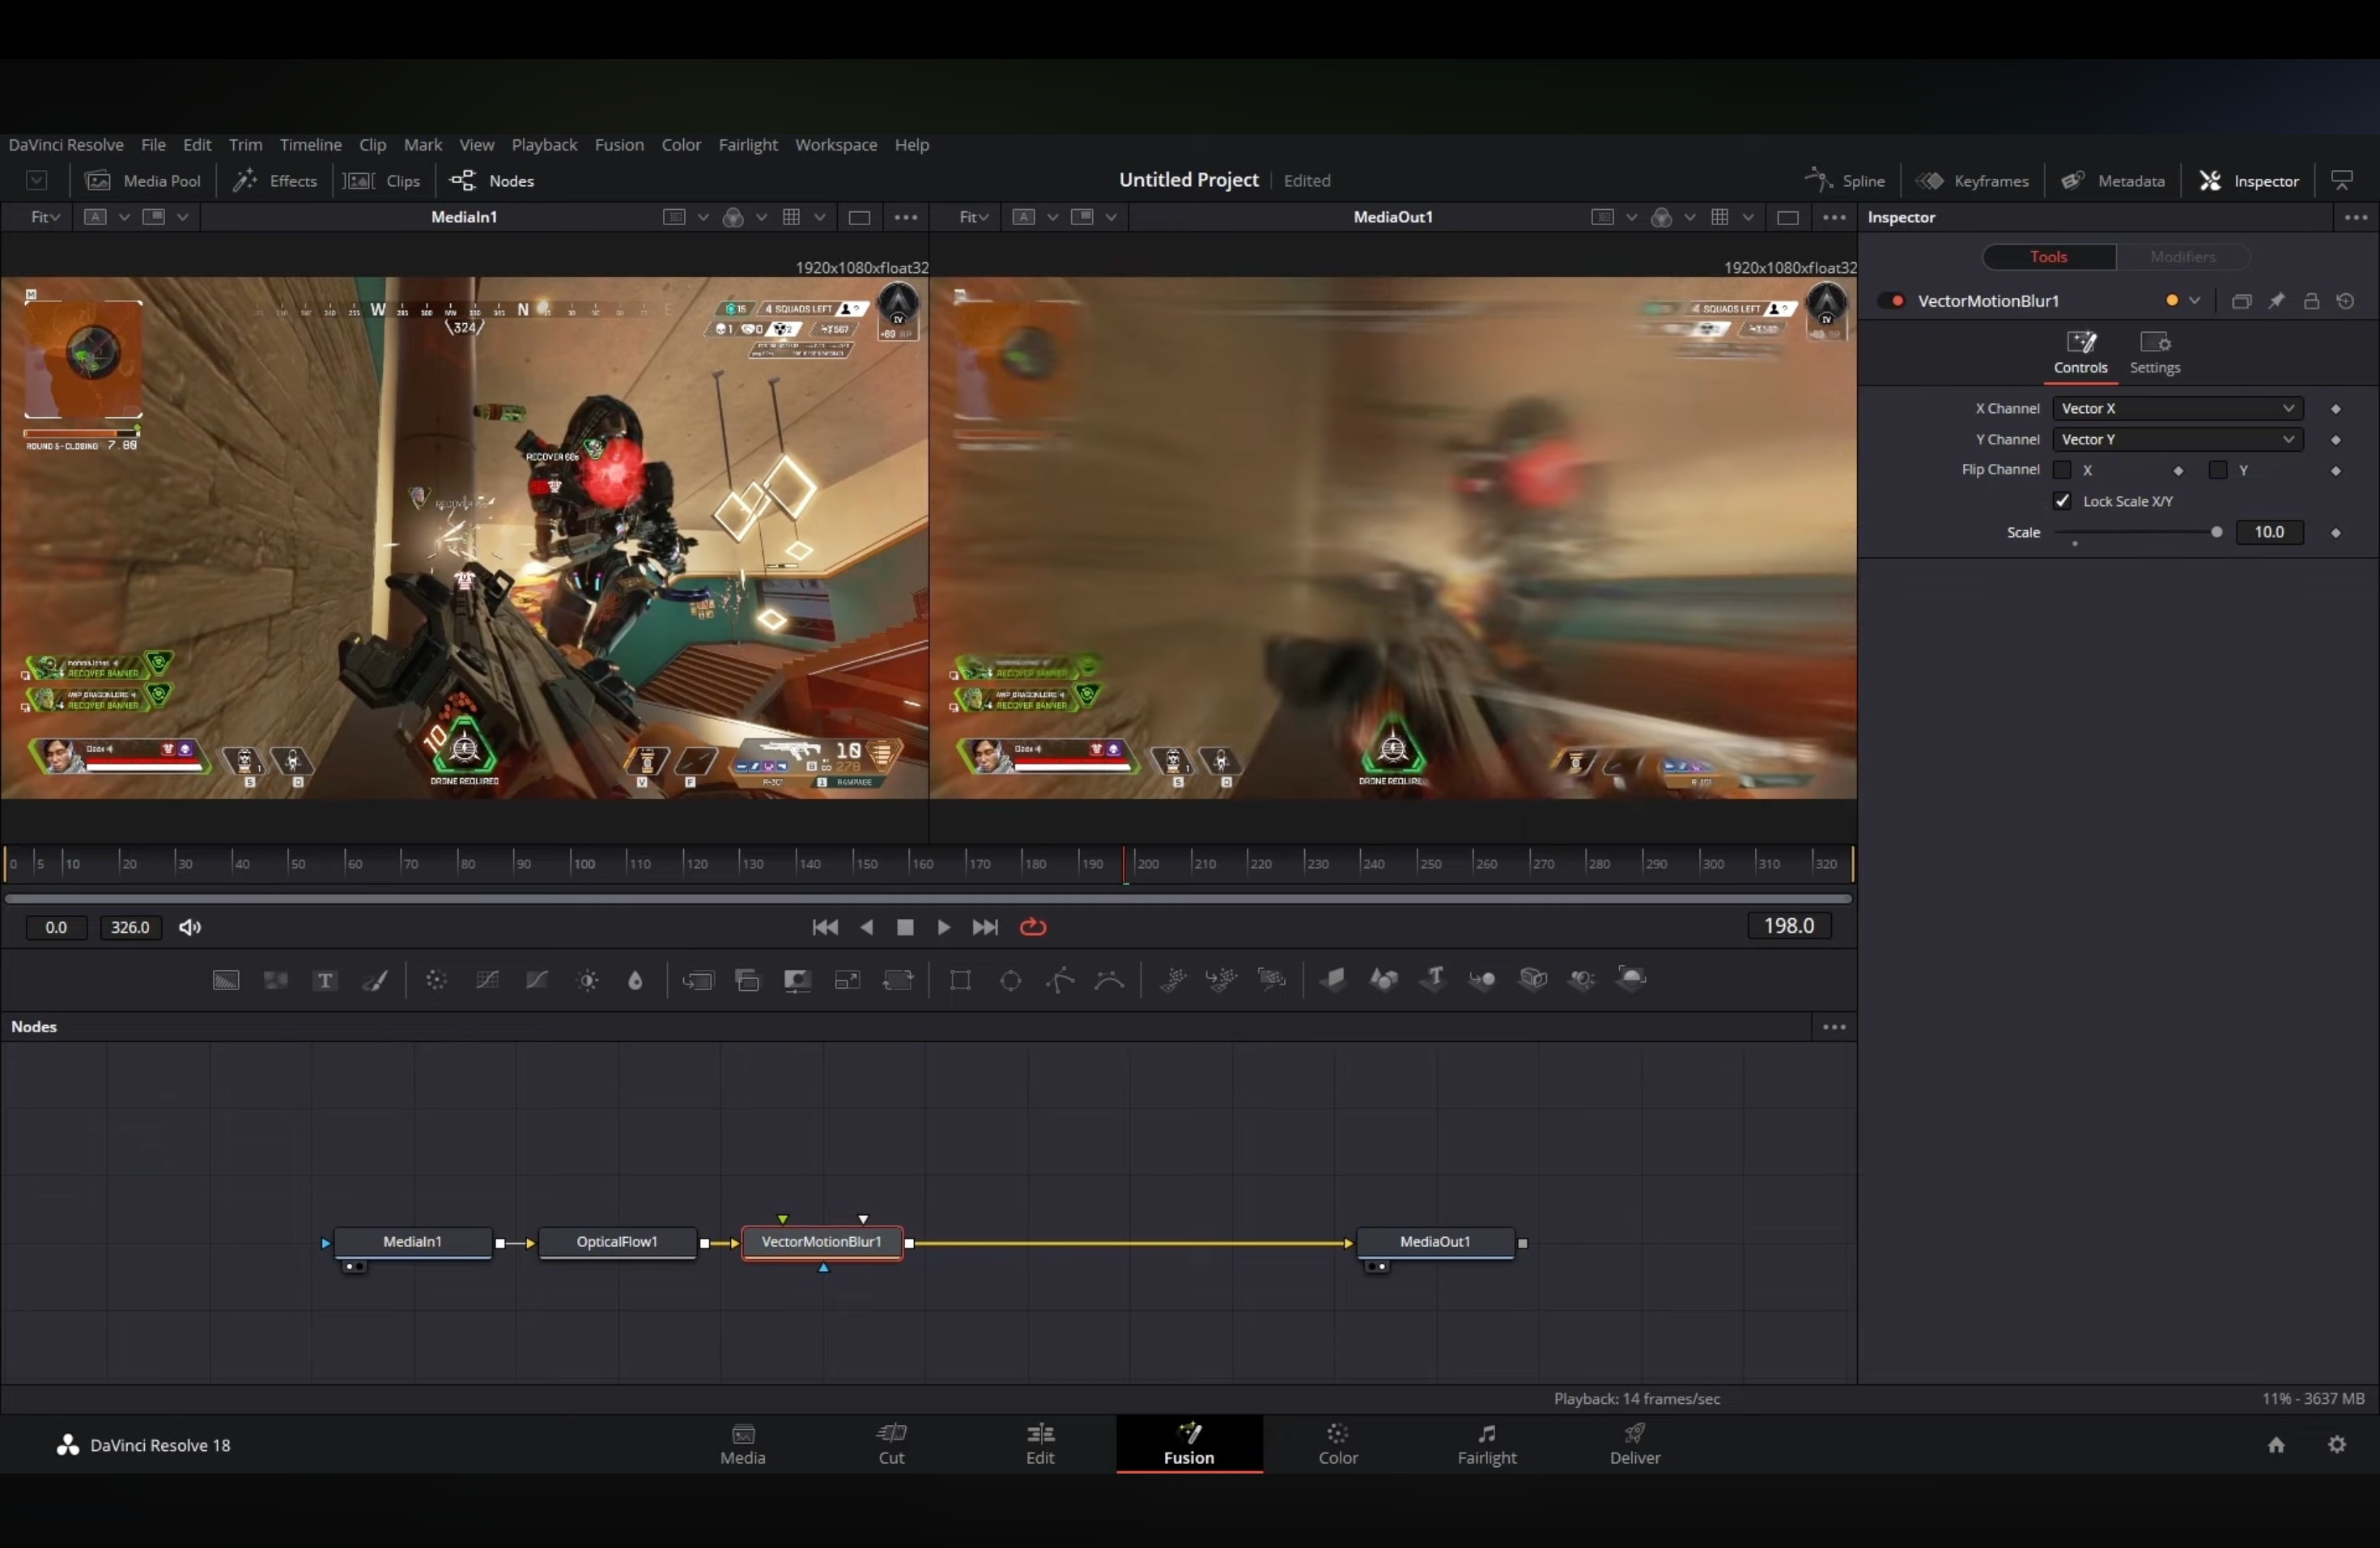Open the X Channel dropdown
Screen dimensions: 2380x1548
pos(2177,408)
